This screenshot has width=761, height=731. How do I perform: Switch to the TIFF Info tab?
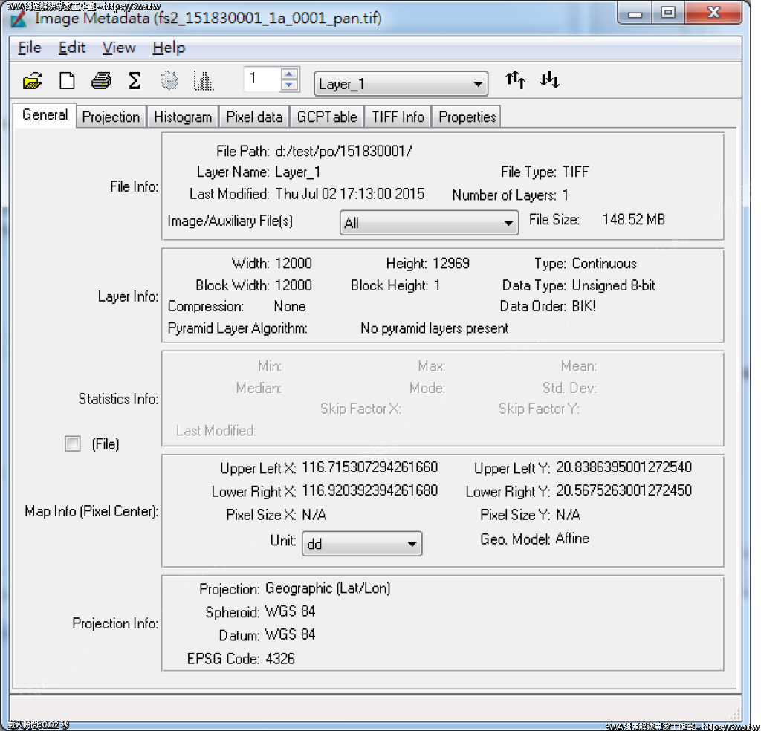tap(398, 117)
